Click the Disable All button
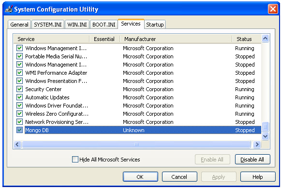Image resolution: width=281 pixels, height=188 pixels. click(x=252, y=160)
